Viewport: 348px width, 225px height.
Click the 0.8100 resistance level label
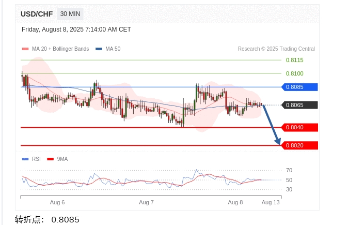click(294, 73)
